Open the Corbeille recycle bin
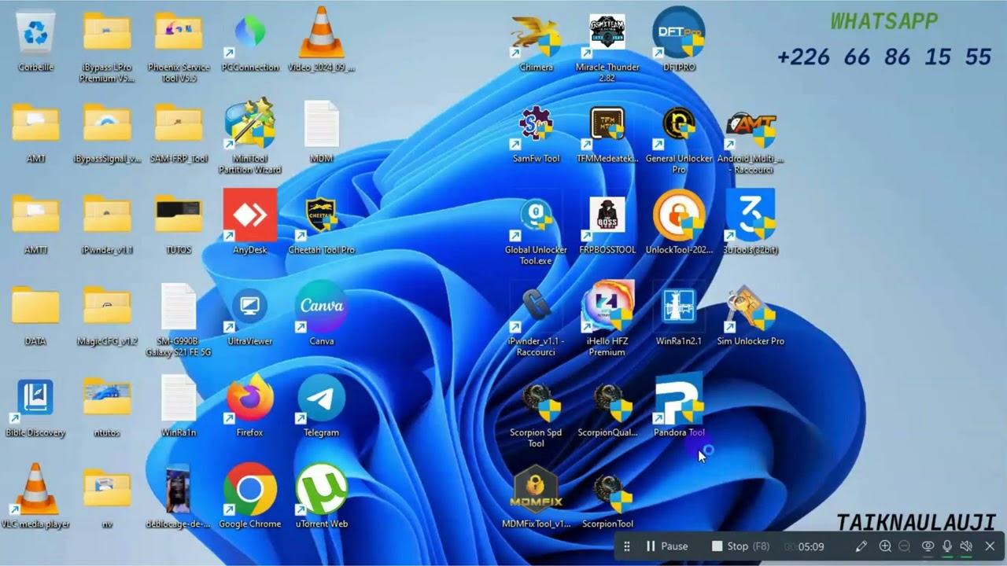The image size is (1007, 566). [x=35, y=34]
